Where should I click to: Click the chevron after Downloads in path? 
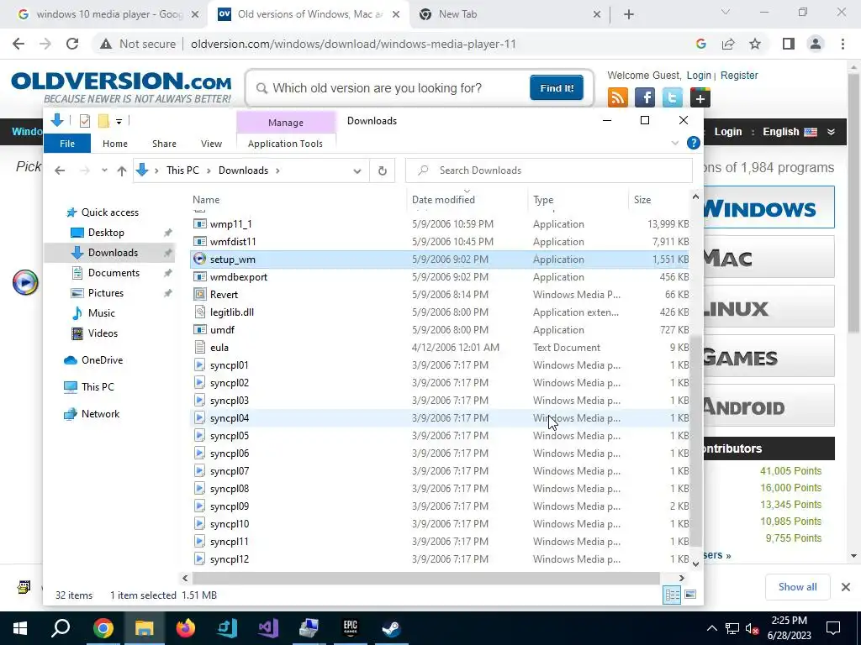pos(277,170)
